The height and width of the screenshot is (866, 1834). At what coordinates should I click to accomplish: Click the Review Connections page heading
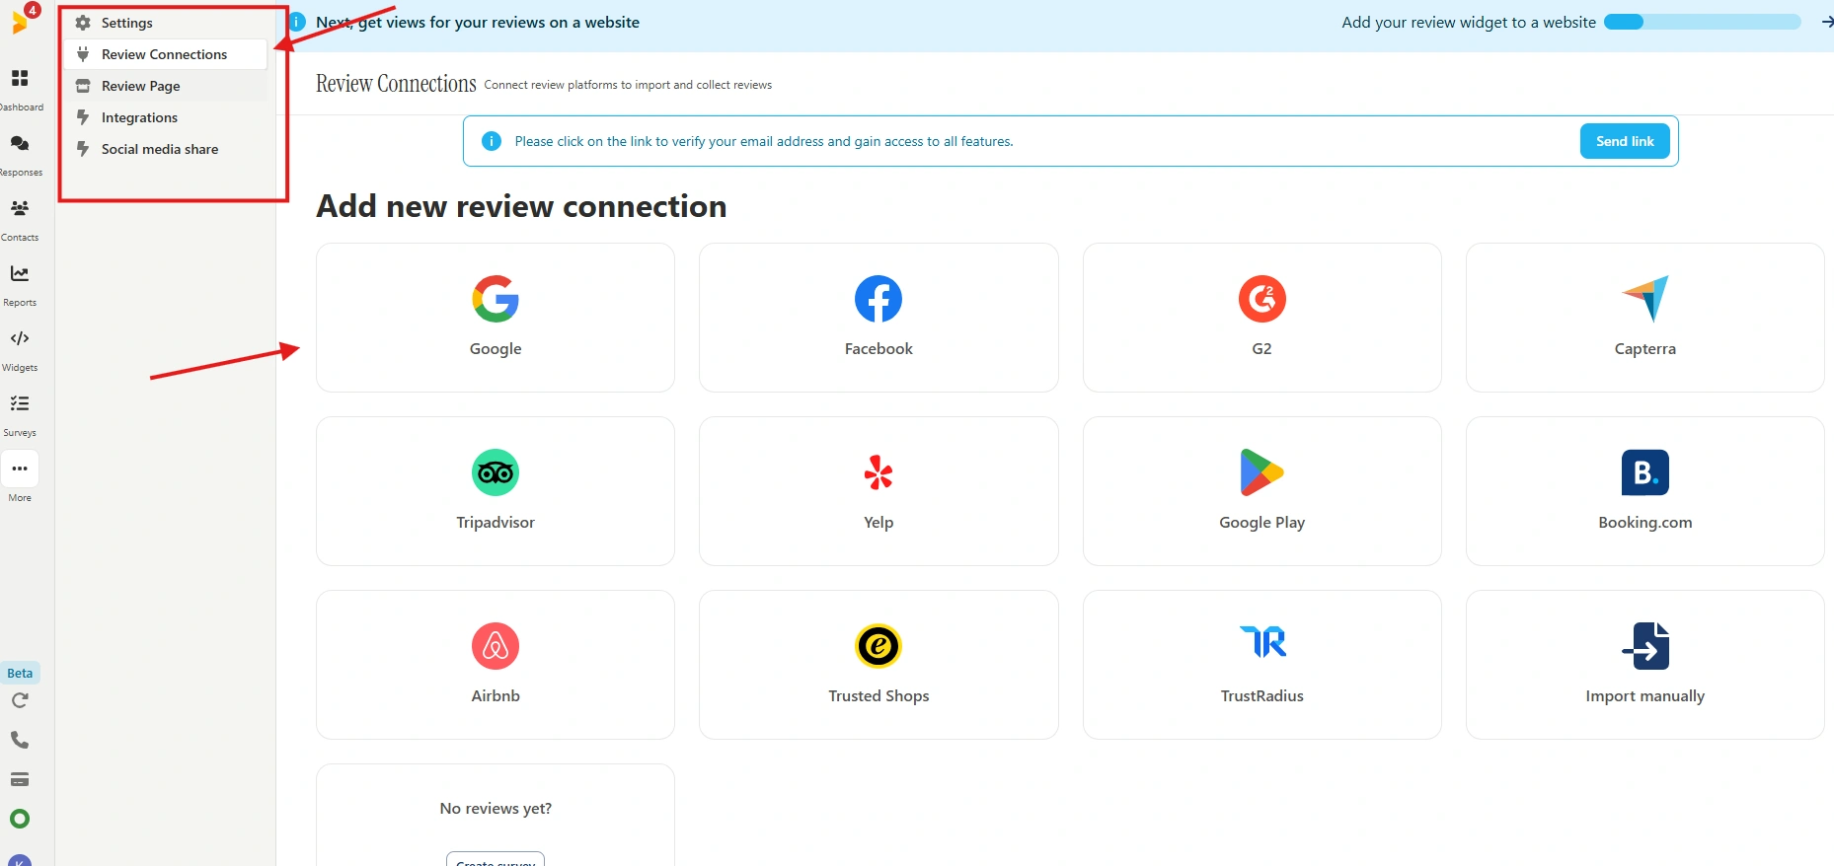(x=396, y=84)
